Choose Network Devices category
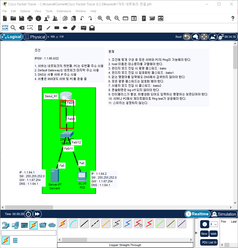Viewport: 238px width, 248px height. tap(6, 225)
